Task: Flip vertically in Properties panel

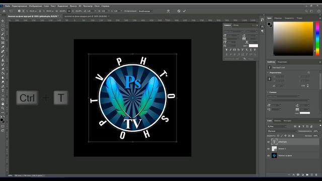Action: click(308, 86)
